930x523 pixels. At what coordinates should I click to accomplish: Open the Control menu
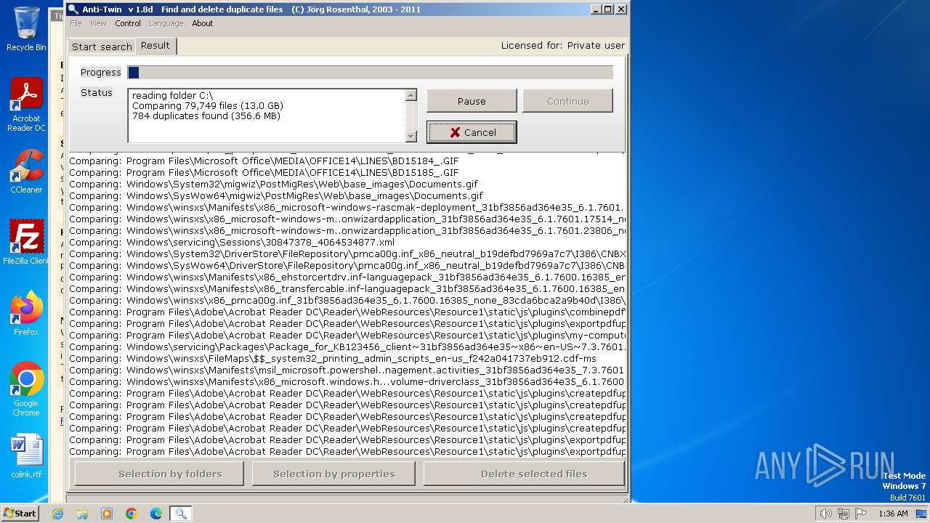(128, 23)
